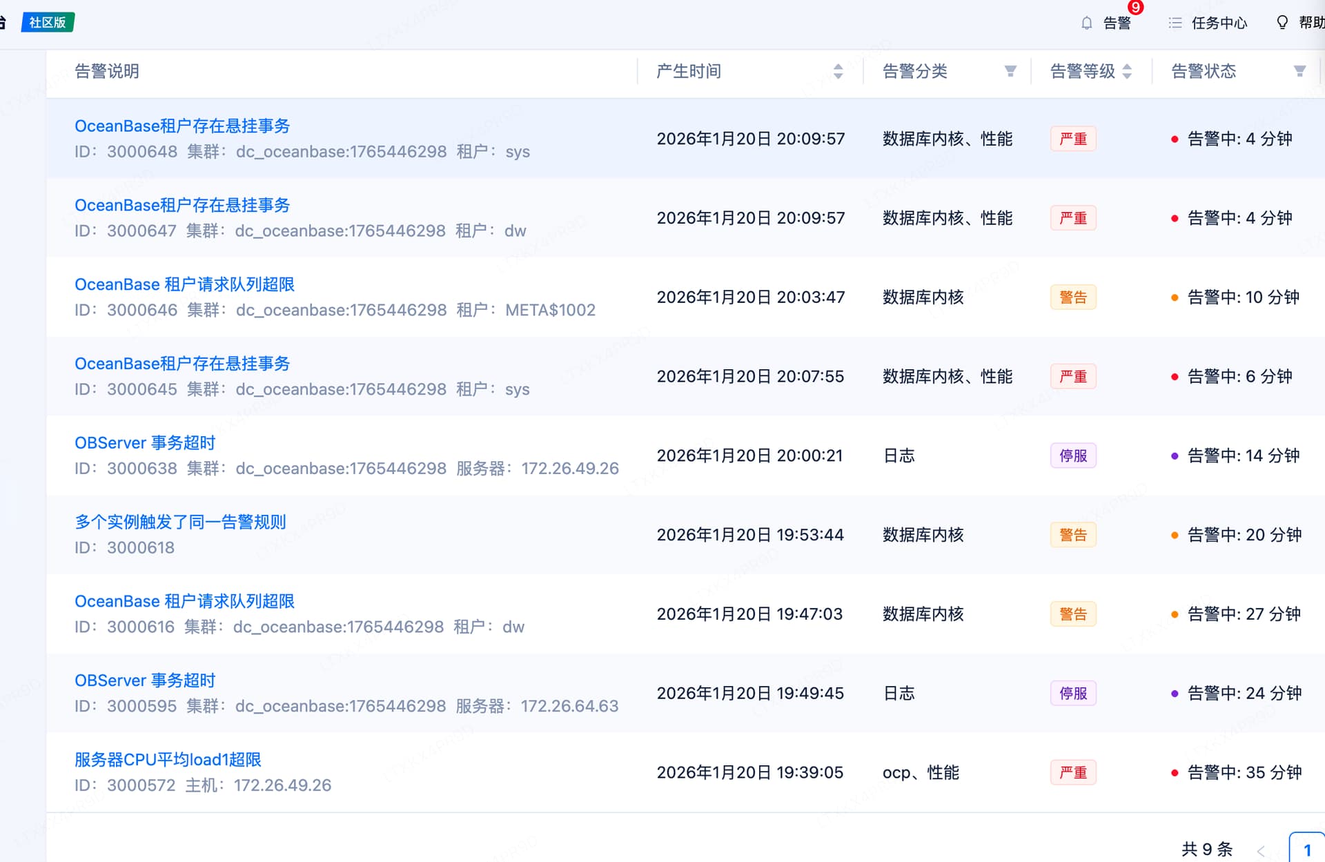
Task: Open OBServer 事务超时 alarm for 172.26.49.26
Action: point(145,442)
